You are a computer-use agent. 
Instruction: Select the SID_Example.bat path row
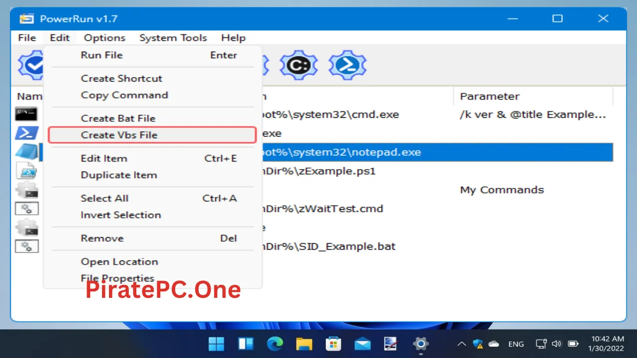328,246
